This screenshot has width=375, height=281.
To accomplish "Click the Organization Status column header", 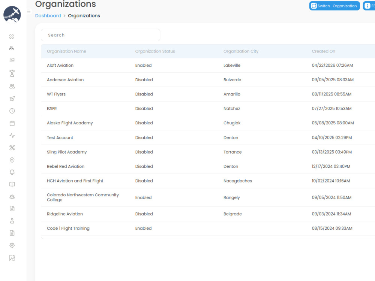I will click(x=155, y=51).
